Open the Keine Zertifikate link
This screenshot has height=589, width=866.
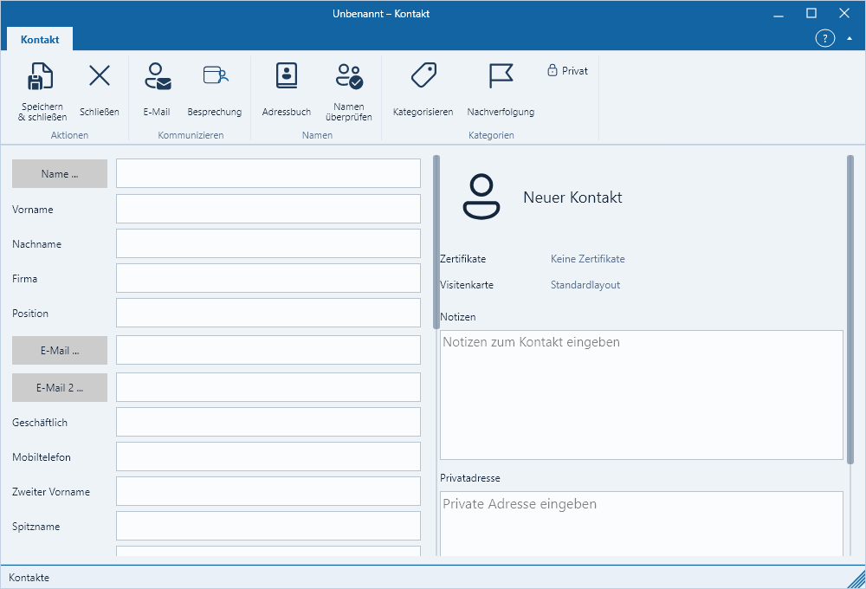(588, 259)
